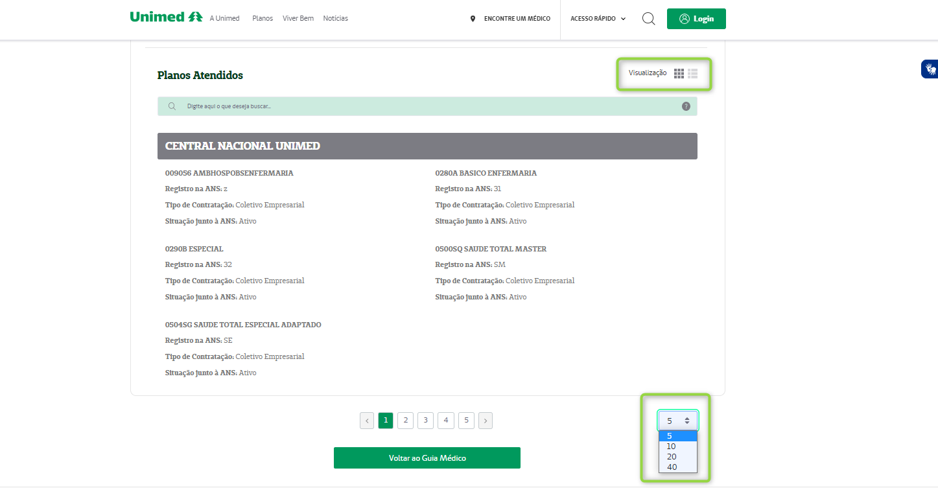This screenshot has width=938, height=488.
Task: Click plan 0500SQ SAUDE TOTAL MASTER
Action: (x=491, y=249)
